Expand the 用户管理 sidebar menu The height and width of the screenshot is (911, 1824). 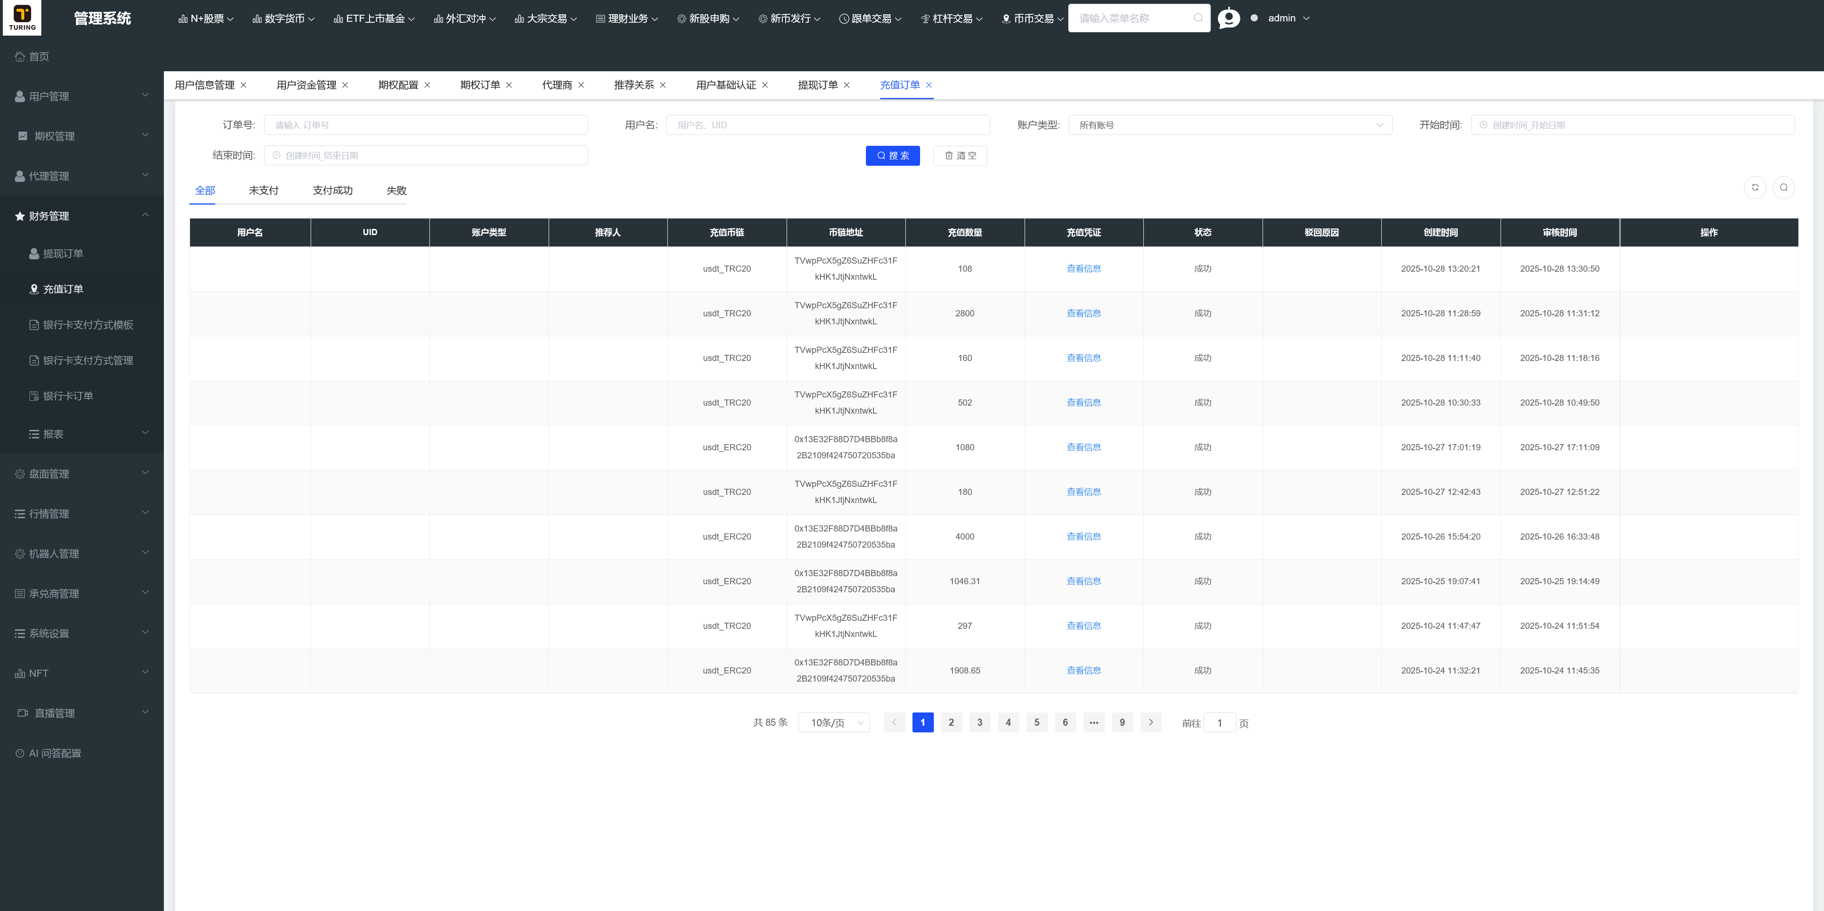(x=81, y=96)
